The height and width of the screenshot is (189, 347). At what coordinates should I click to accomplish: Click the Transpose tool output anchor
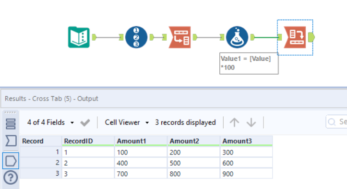click(x=195, y=37)
